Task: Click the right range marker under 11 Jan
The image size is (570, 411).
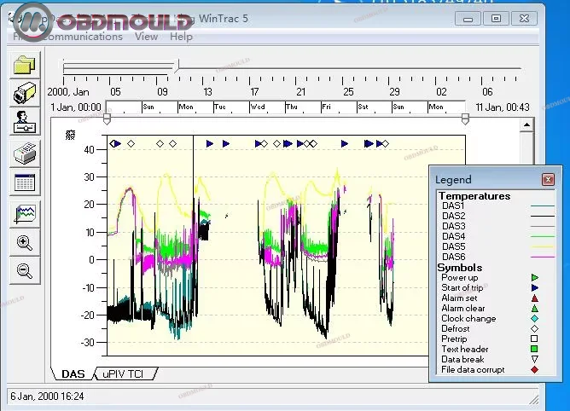Action: 465,119
